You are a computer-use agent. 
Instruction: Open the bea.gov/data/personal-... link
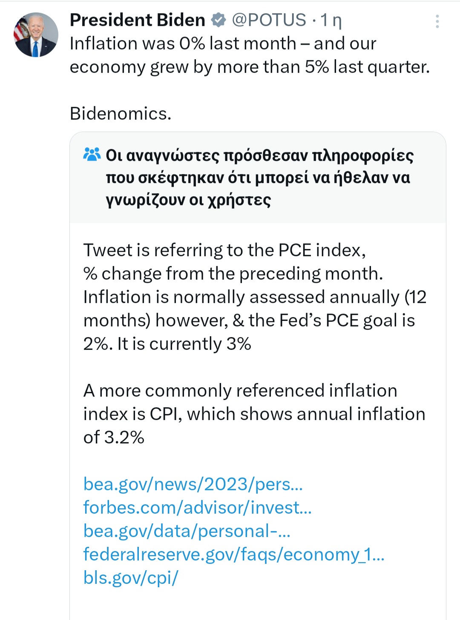coord(187,531)
